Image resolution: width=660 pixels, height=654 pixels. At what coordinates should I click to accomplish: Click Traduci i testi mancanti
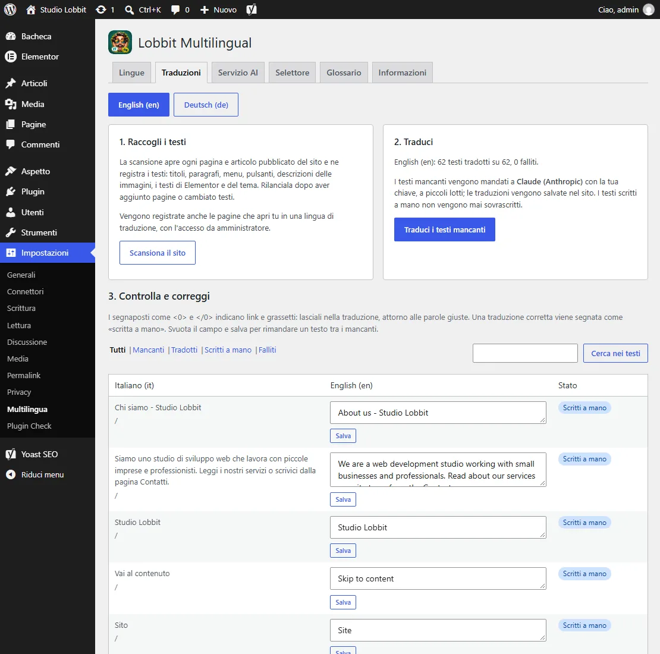(x=445, y=229)
